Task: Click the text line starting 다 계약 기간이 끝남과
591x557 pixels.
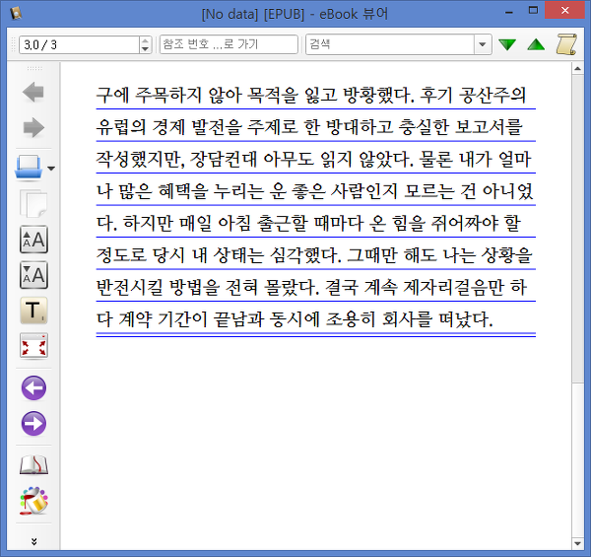Action: pos(295,319)
